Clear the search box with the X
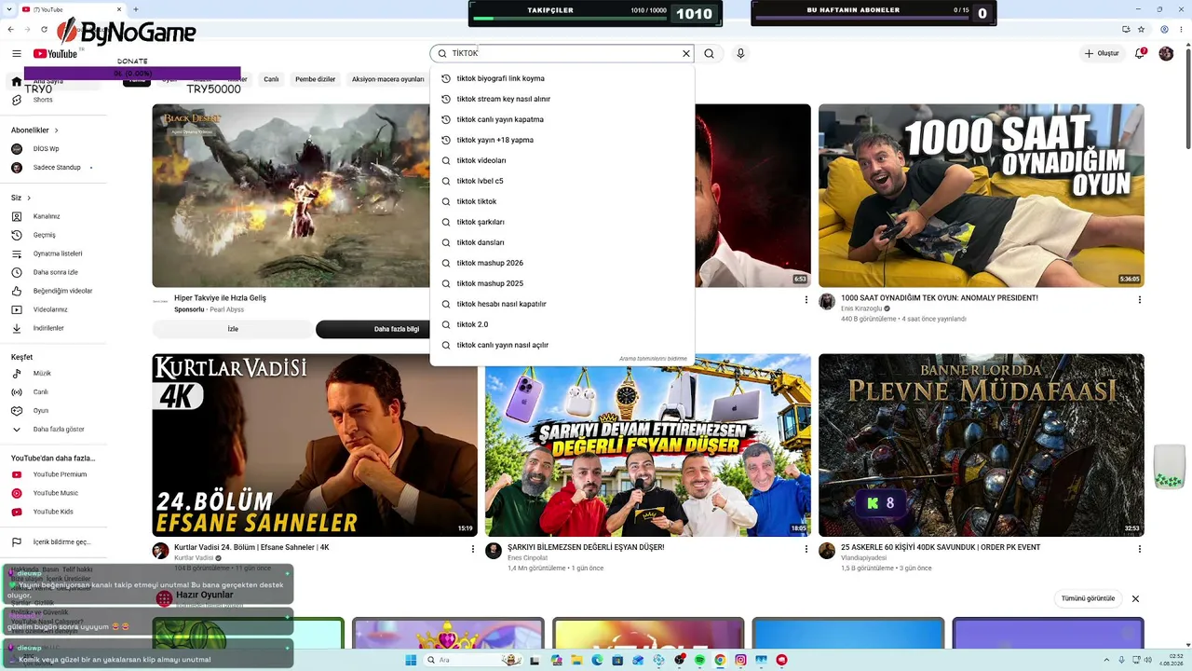The width and height of the screenshot is (1192, 671). (x=686, y=54)
